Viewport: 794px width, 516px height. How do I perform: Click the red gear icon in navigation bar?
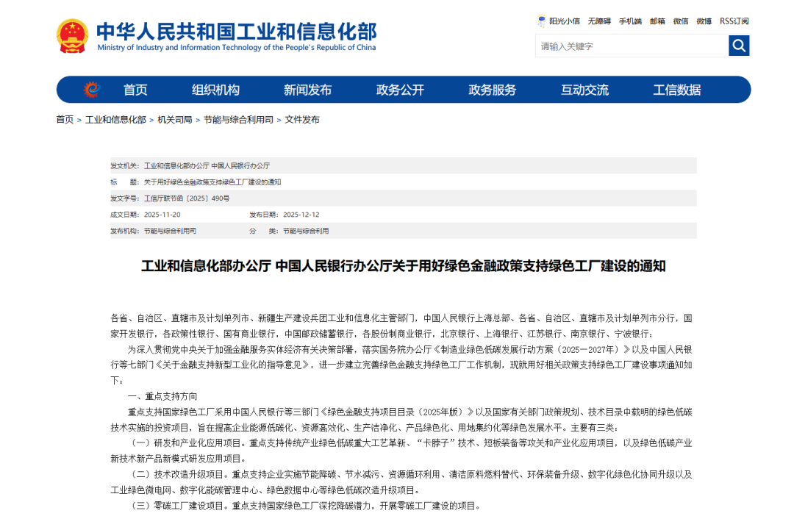pyautogui.click(x=91, y=90)
